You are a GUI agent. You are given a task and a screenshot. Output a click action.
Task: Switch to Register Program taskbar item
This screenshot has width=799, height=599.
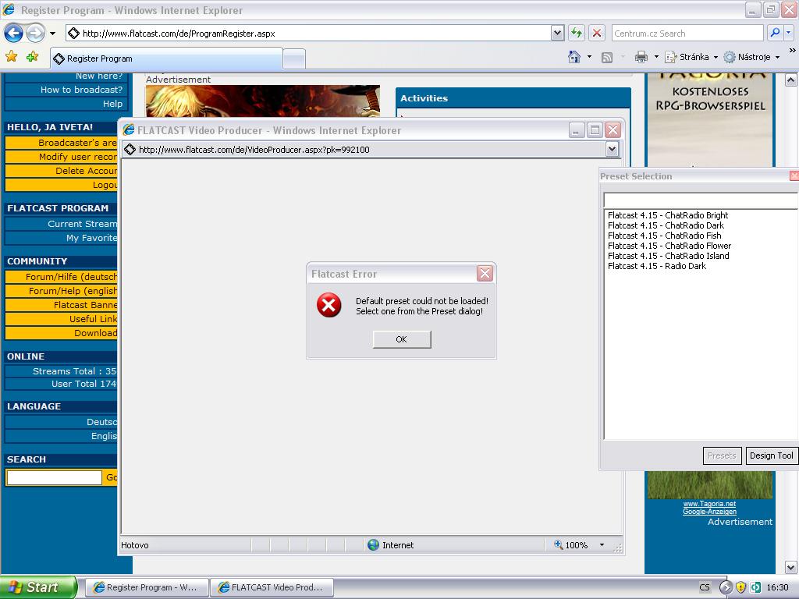point(147,587)
